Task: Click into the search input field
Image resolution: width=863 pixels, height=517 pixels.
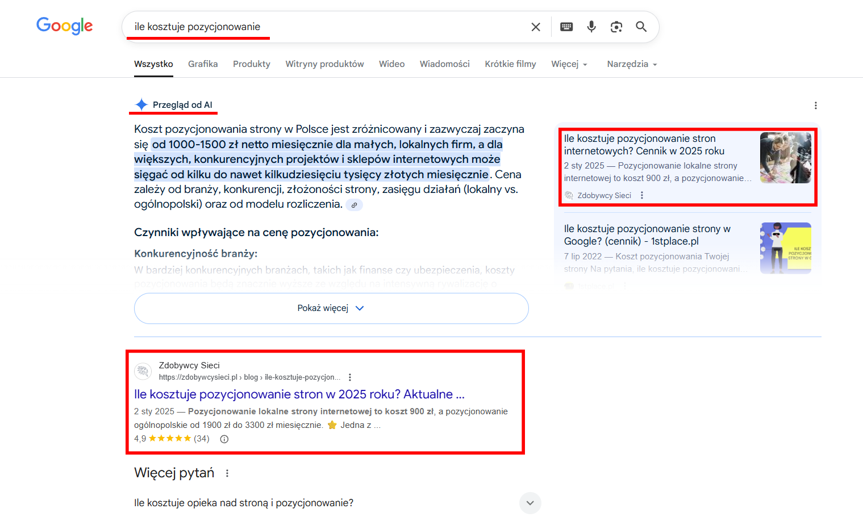Action: pos(324,27)
